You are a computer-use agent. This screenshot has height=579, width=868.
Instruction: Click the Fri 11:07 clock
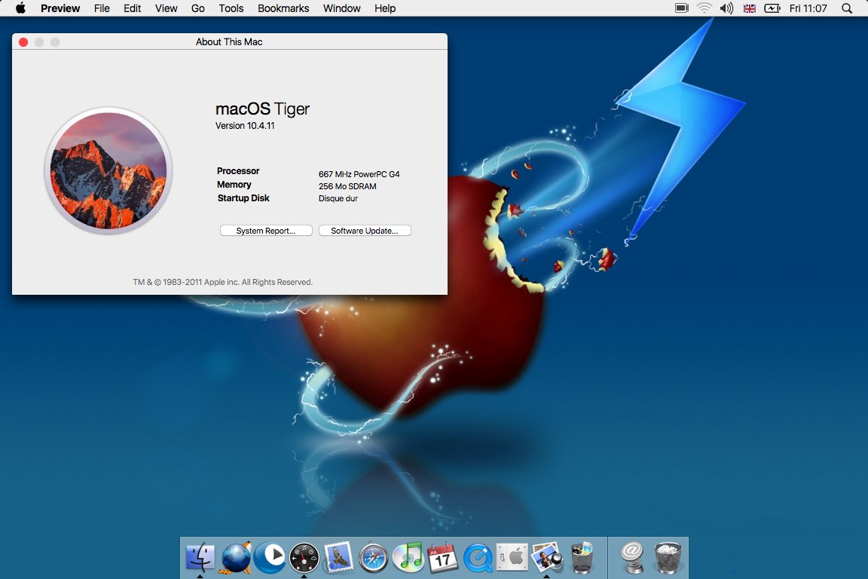[808, 8]
